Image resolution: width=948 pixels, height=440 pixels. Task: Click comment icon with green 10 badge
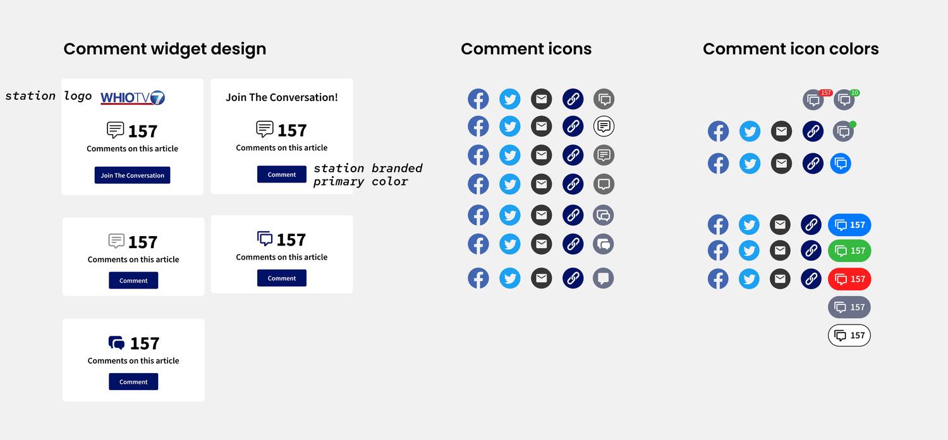(x=844, y=100)
